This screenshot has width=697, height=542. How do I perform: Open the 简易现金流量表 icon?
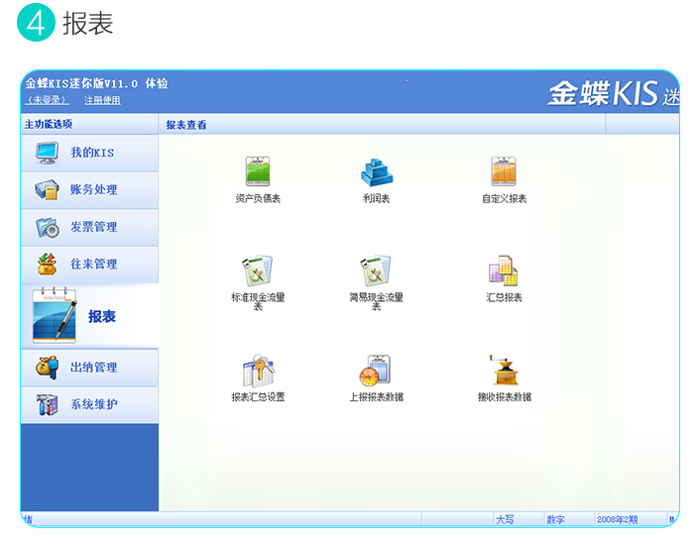[x=376, y=272]
